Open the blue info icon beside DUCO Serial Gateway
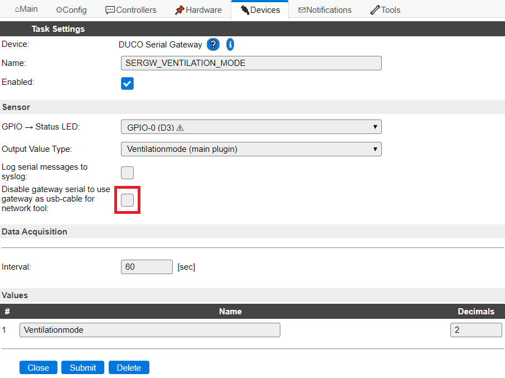 tap(230, 45)
